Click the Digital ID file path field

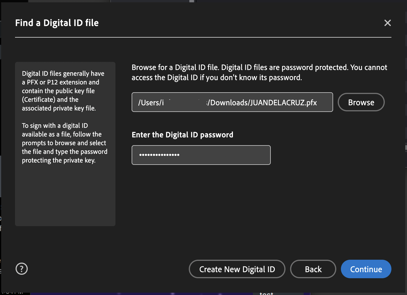(232, 102)
